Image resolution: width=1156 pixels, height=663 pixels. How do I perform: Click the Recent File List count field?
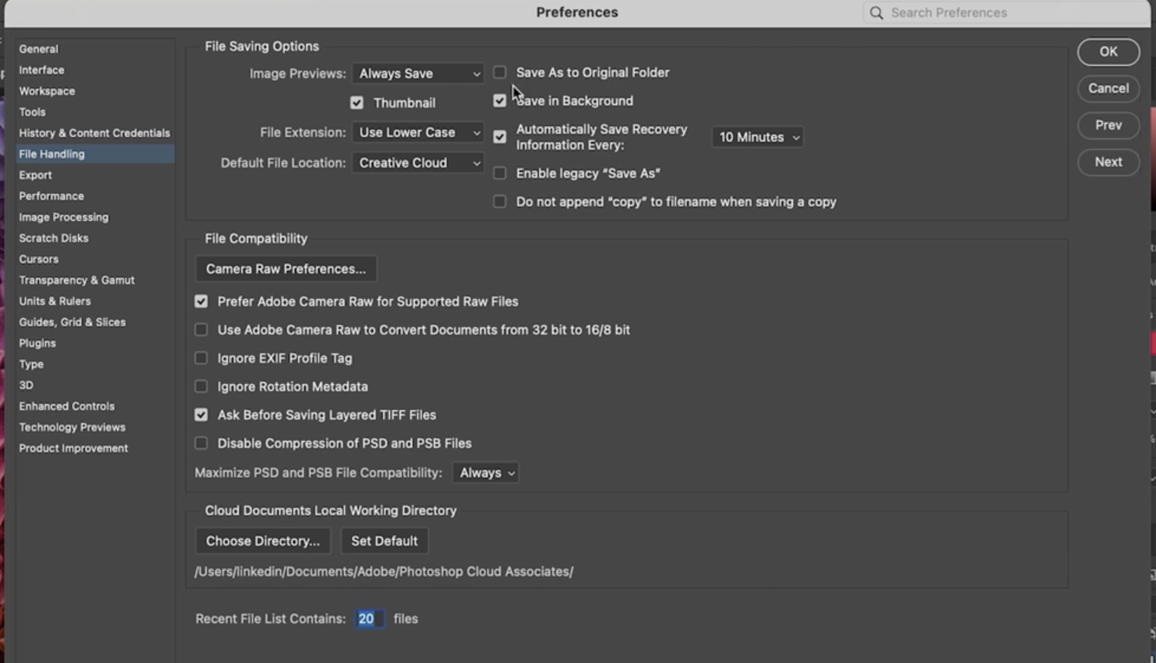click(x=368, y=619)
